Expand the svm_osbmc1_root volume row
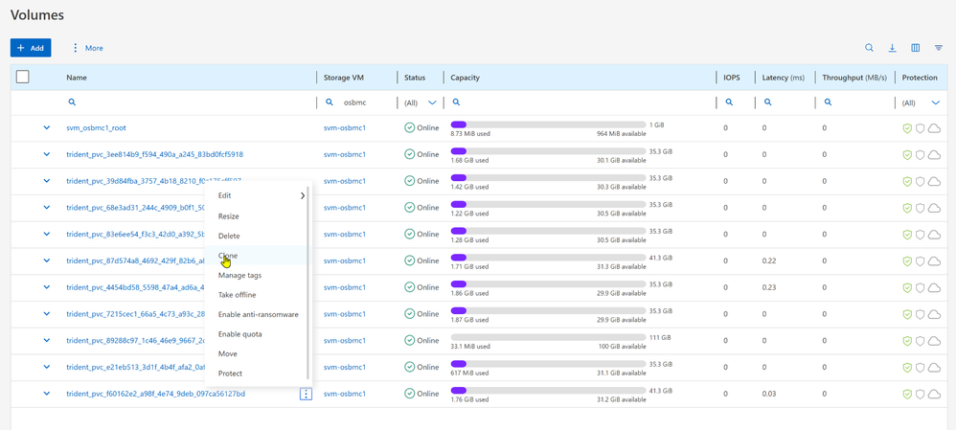Viewport: 956px width, 430px height. pos(46,127)
